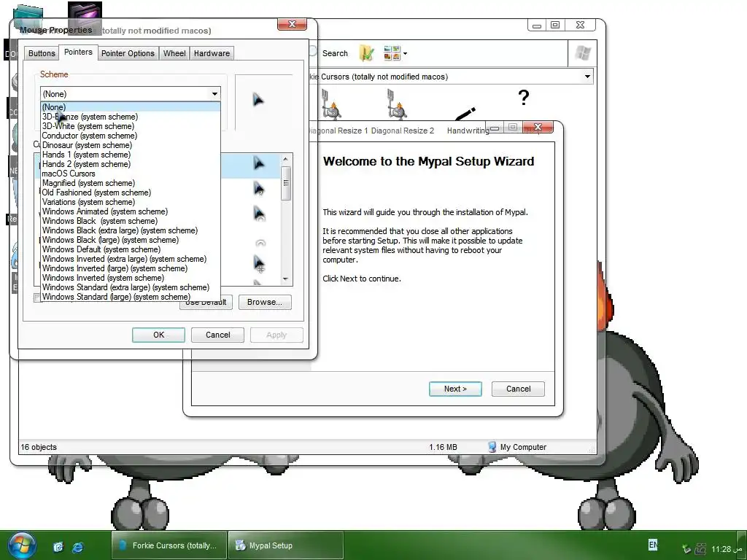Collapse the Scheme combo box arrow
747x560 pixels.
(215, 94)
